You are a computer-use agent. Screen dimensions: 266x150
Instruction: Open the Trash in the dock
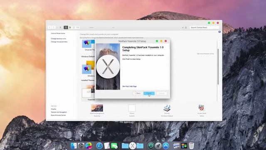(x=191, y=146)
